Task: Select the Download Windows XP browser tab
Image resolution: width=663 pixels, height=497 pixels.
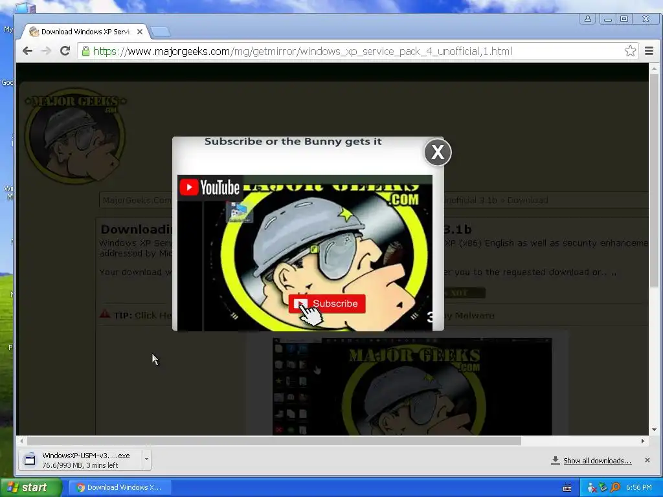Action: click(x=86, y=32)
